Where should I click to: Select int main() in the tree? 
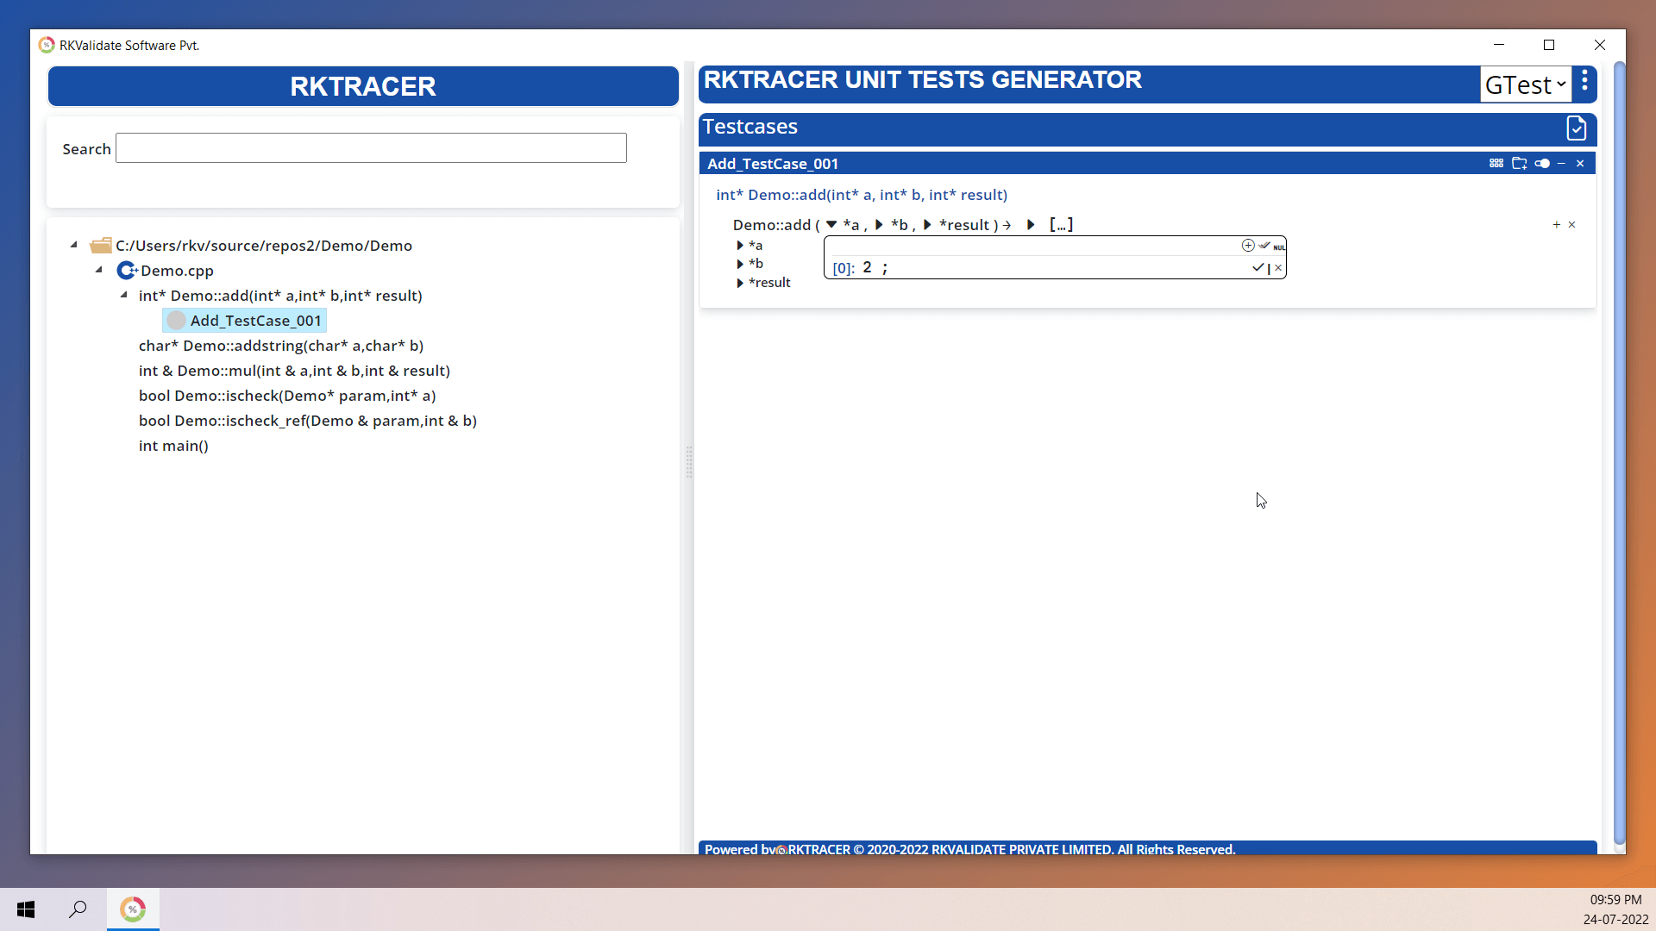[x=173, y=446]
